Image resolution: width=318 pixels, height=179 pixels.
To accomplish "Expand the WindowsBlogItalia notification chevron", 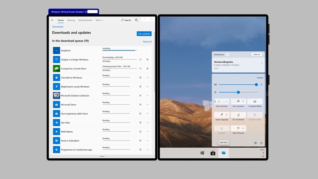I will [x=262, y=63].
